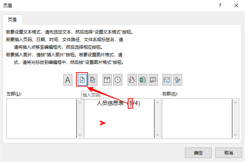Select the 页眉 tab
This screenshot has width=245, height=162.
coord(13,19)
